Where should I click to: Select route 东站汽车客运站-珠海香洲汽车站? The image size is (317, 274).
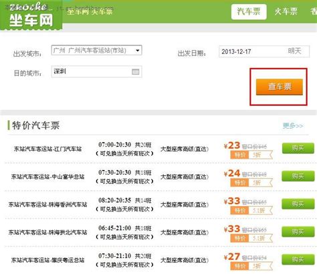point(47,205)
